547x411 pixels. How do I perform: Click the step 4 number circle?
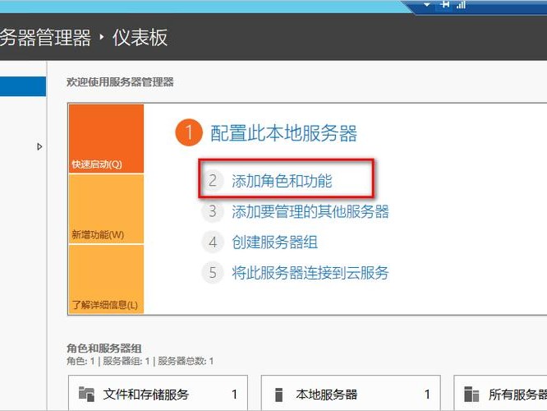coord(213,242)
